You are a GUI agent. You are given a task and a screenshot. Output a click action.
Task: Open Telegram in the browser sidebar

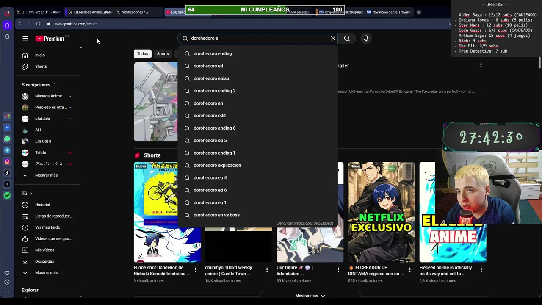pos(7,150)
